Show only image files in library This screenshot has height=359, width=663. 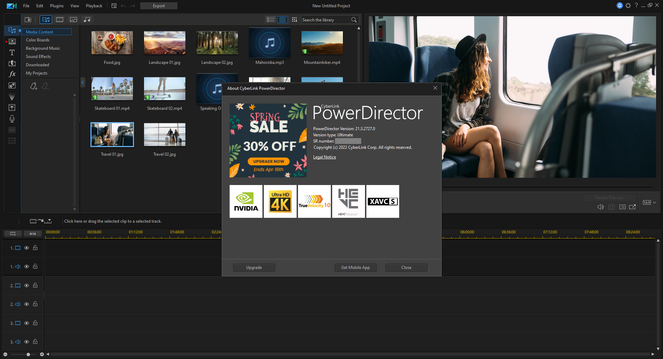[x=73, y=20]
